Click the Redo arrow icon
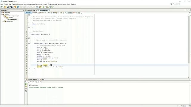 pyautogui.click(x=18, y=7)
